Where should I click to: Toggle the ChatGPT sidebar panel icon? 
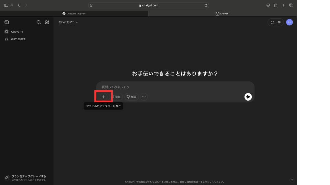tap(6, 22)
